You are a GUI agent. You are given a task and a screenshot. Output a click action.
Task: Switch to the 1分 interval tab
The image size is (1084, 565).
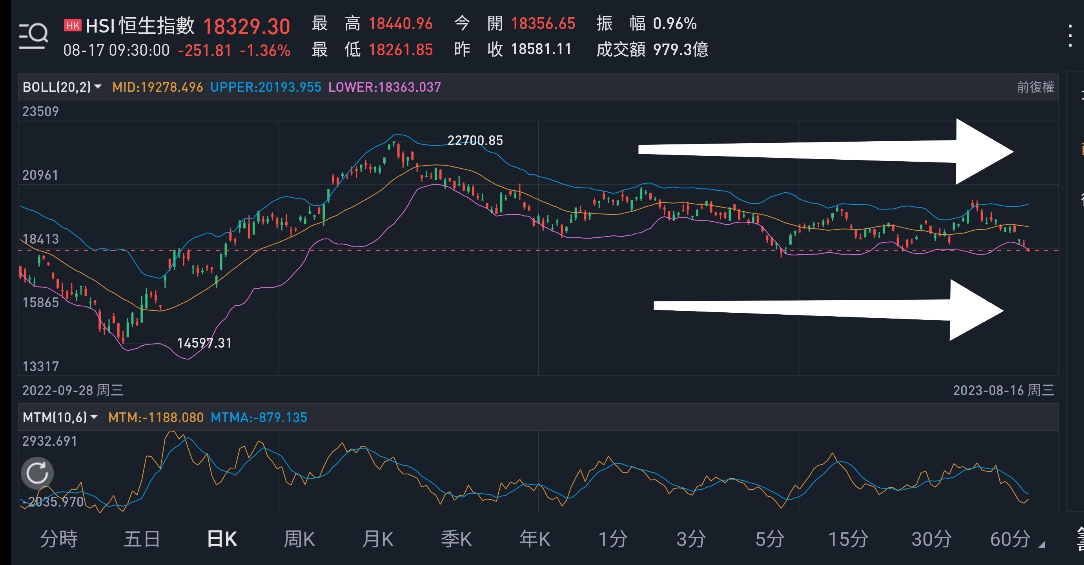coord(613,539)
